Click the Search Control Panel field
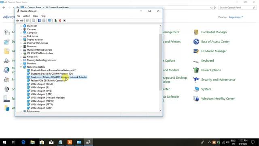The width and height of the screenshot is (259, 146). click(x=237, y=8)
